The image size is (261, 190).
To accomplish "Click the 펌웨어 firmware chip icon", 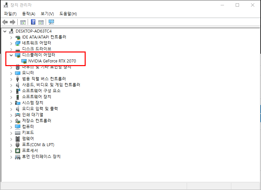I will (x=18, y=139).
